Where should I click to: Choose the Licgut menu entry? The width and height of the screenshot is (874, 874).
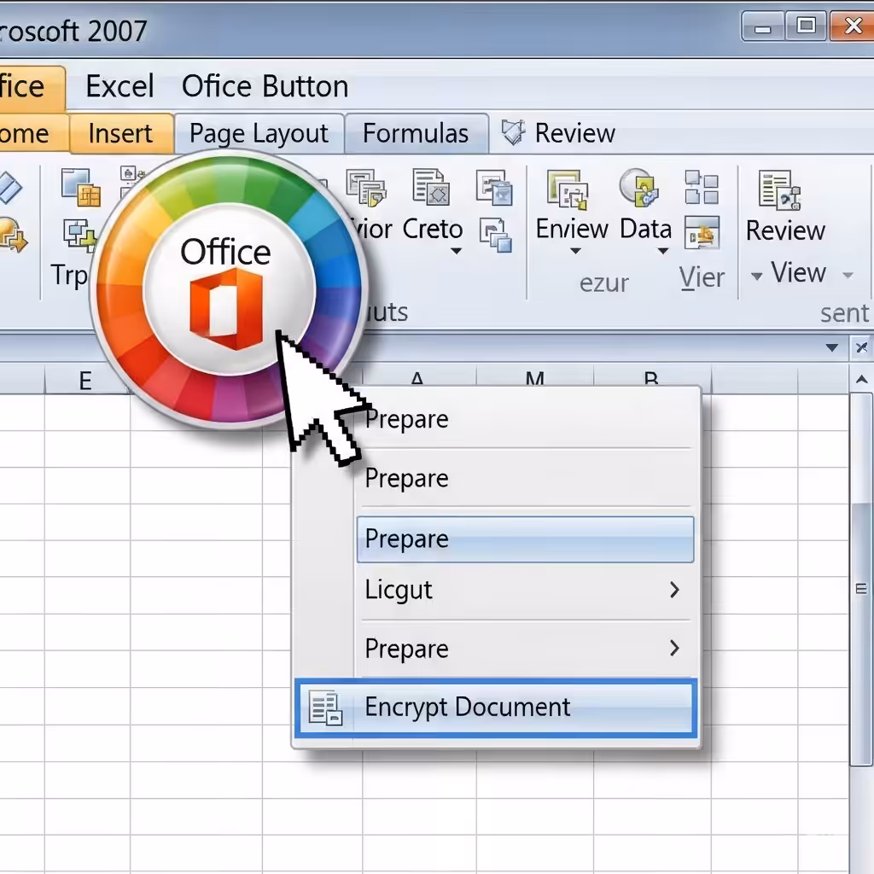point(525,590)
